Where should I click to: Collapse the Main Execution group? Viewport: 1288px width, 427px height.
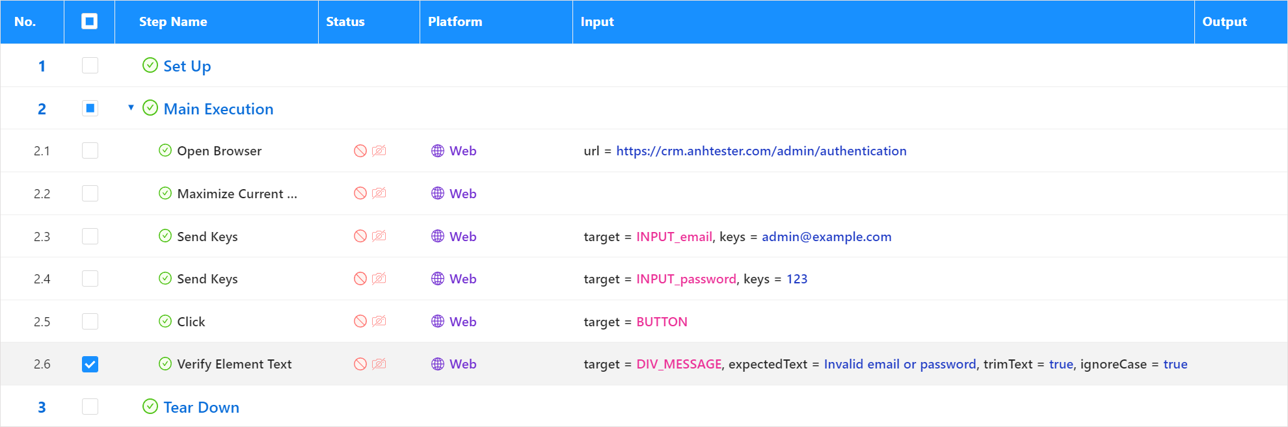point(131,107)
